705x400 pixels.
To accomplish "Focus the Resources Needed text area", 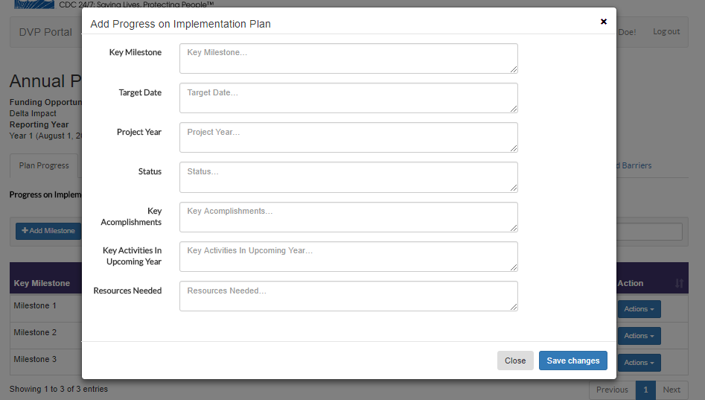I will click(x=348, y=296).
